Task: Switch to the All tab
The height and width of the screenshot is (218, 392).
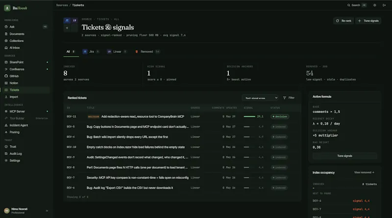Action: point(71,52)
